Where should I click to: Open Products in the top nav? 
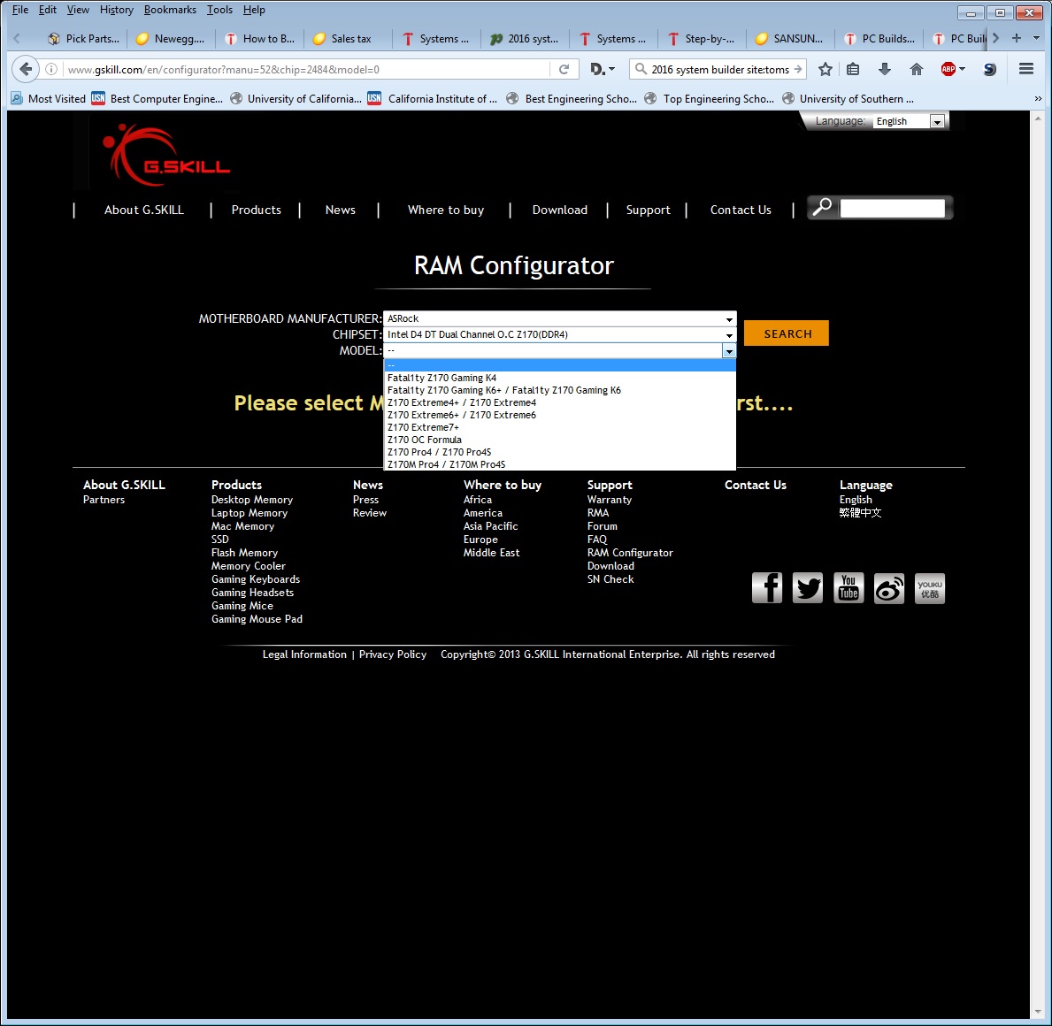click(x=257, y=210)
